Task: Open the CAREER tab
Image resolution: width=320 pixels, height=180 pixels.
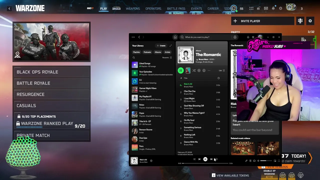Action: (213, 9)
